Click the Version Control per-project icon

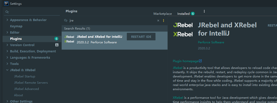(57, 45)
